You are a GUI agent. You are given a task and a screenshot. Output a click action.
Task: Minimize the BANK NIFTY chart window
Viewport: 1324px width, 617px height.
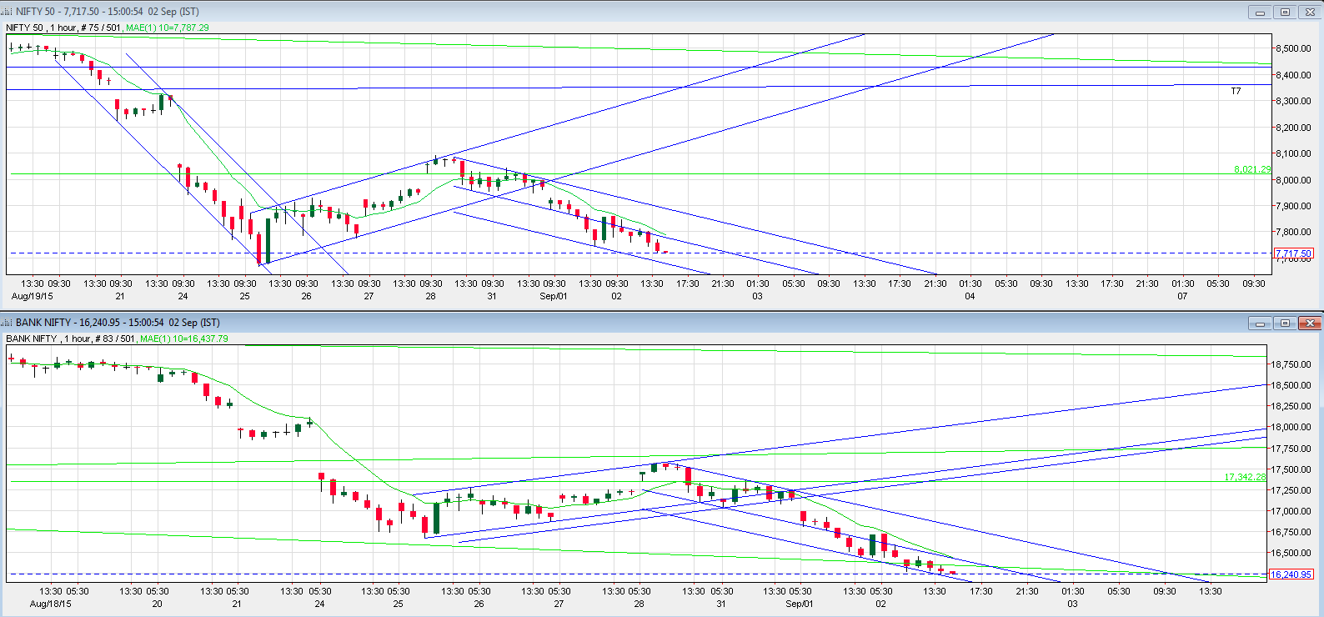tap(1260, 323)
